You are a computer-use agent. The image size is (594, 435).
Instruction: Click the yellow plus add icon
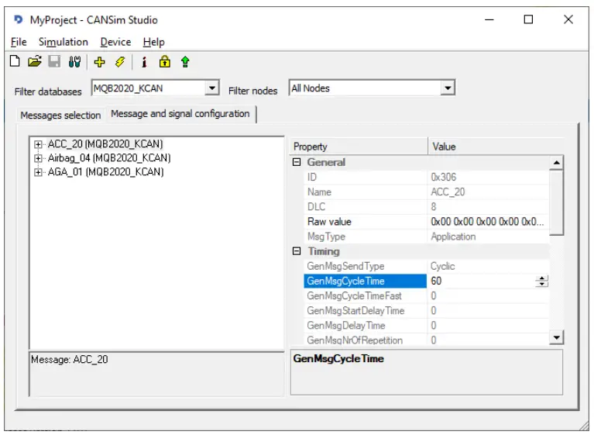click(x=99, y=61)
